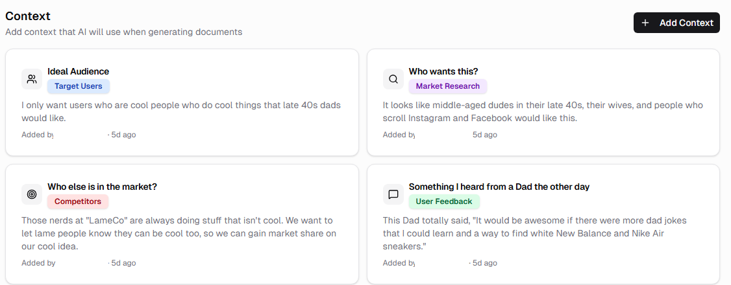Open the Something I heard from a Dad title

coord(499,187)
